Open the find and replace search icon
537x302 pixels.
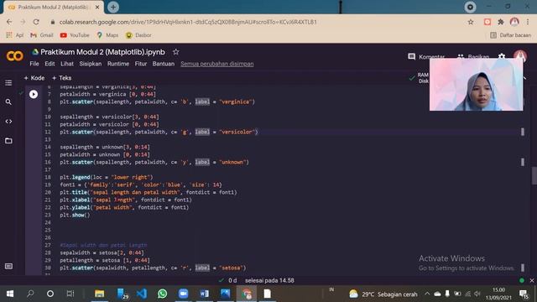8,102
